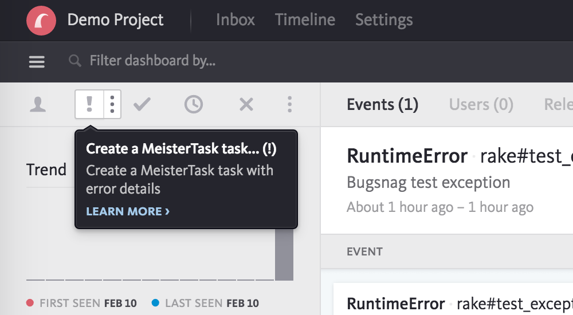Mark error fixed with checkmark icon
573x315 pixels.
(142, 104)
